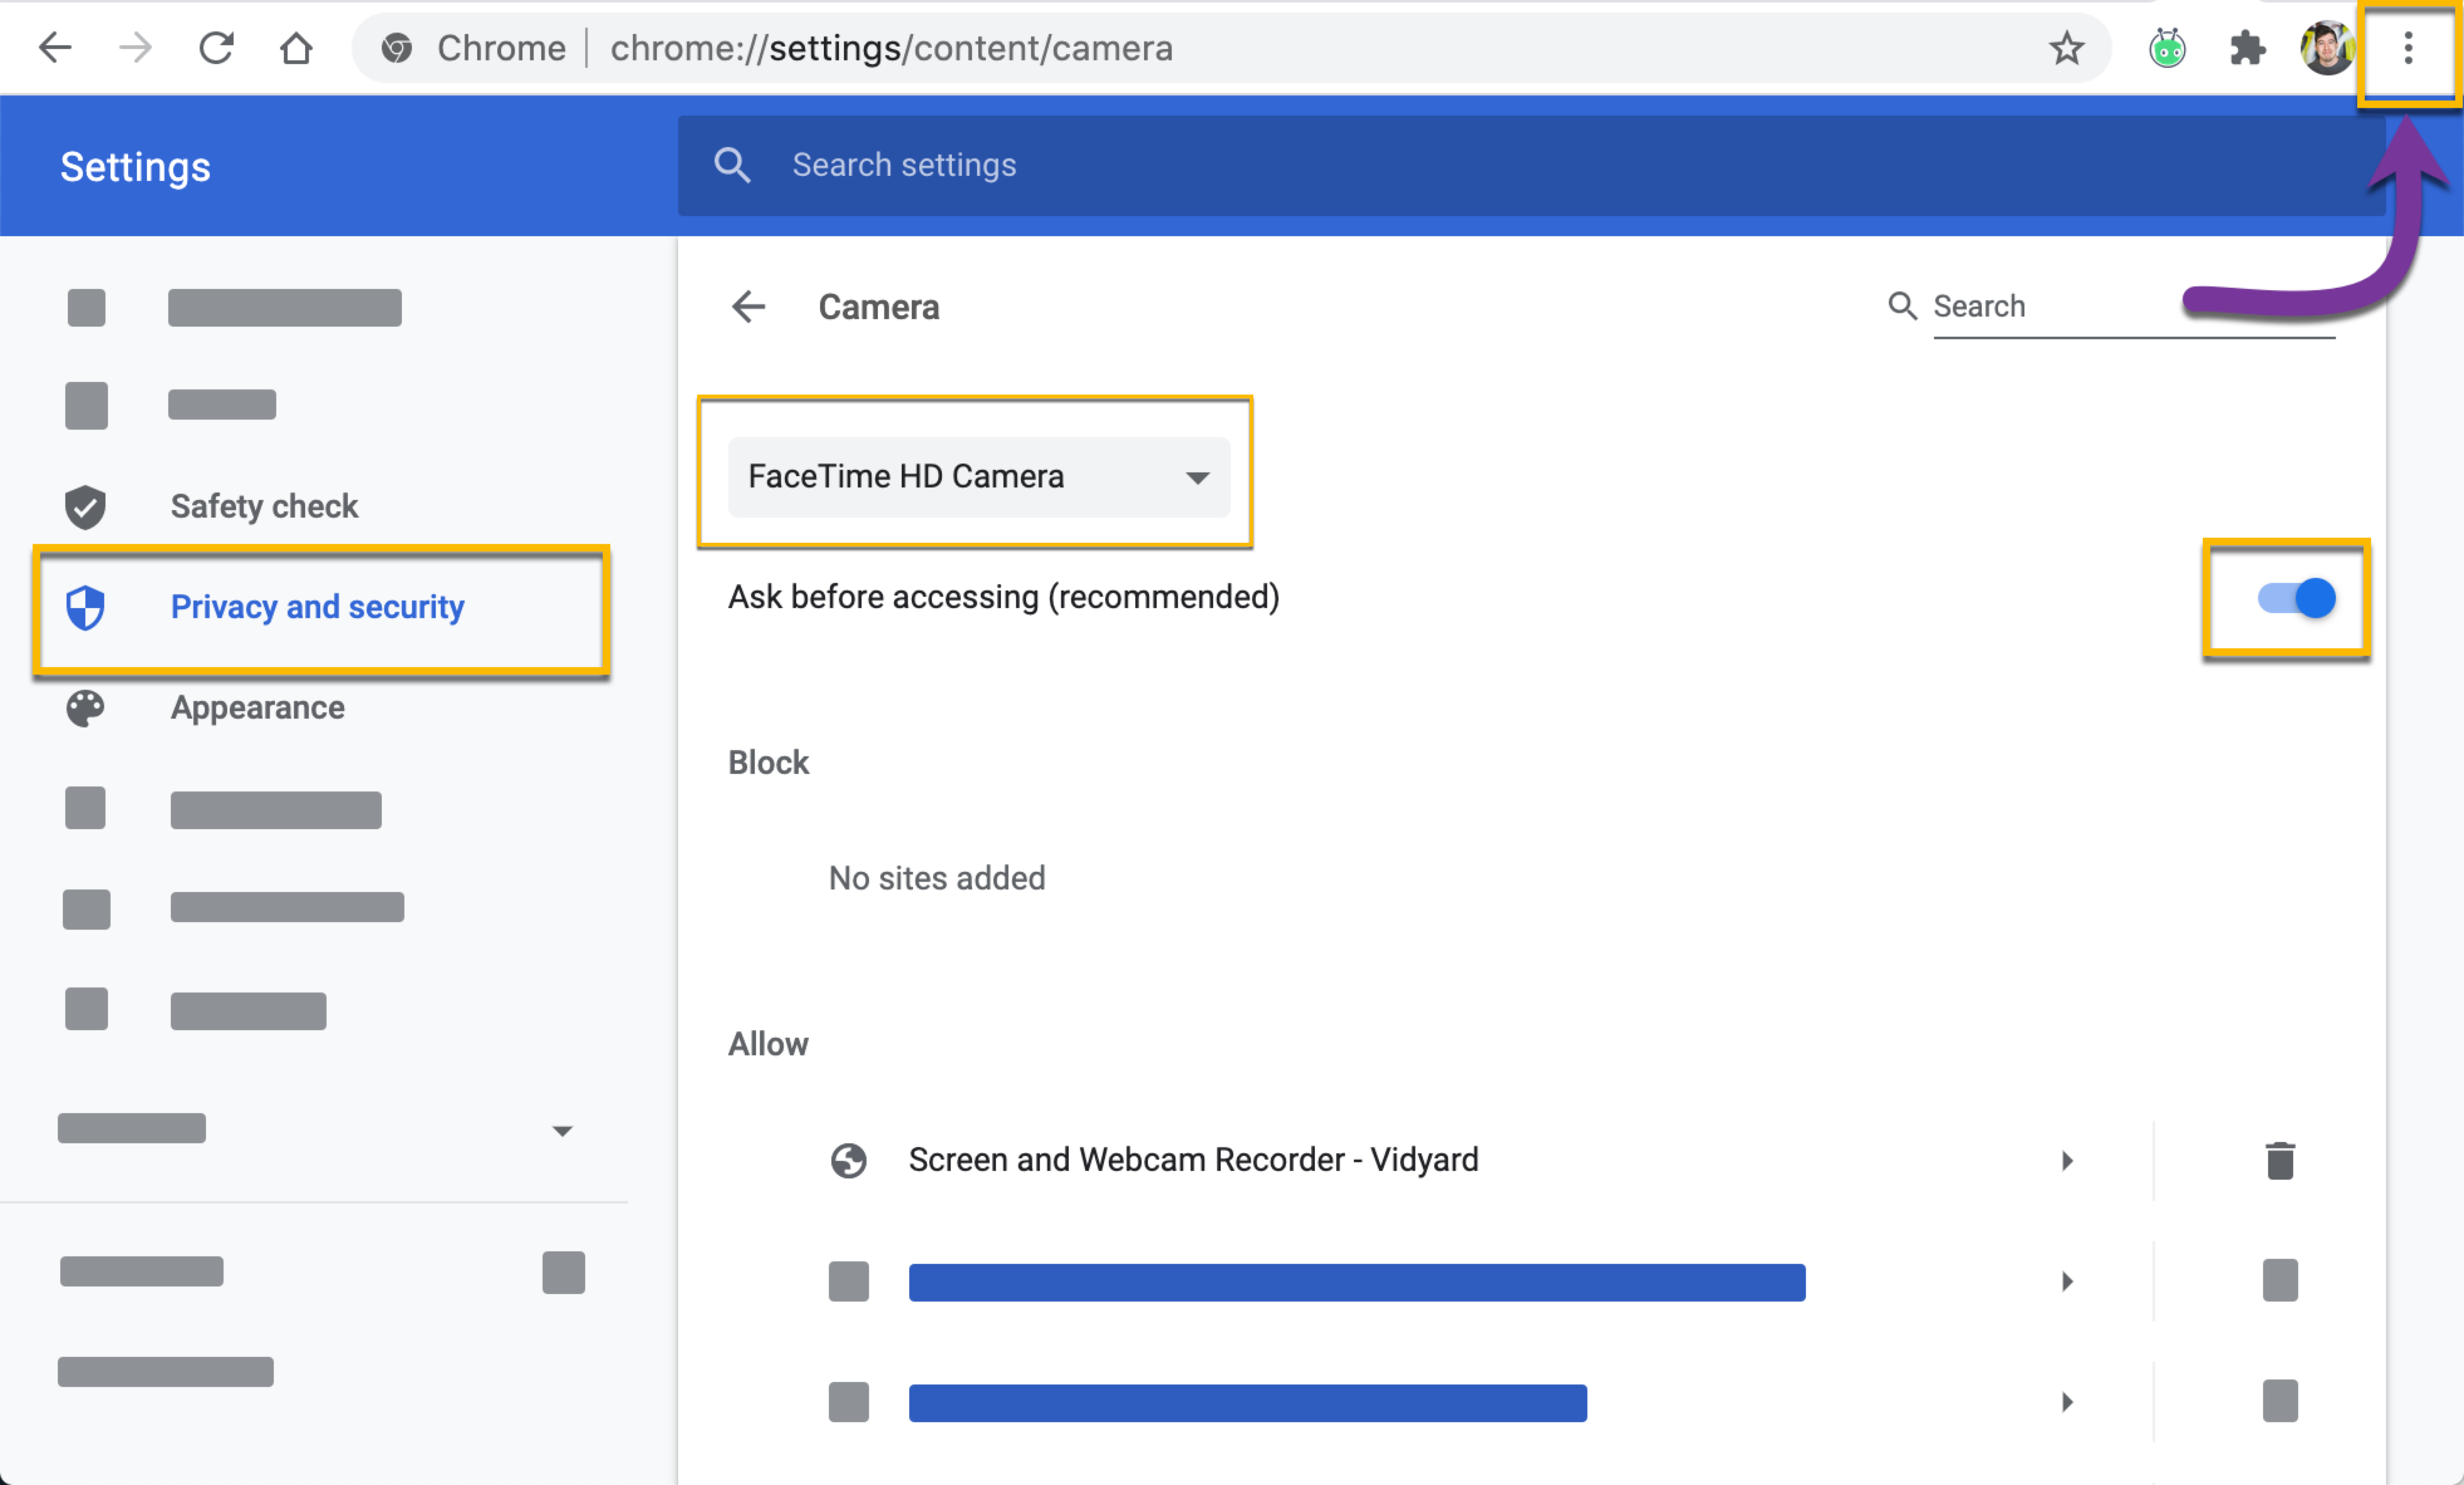The height and width of the screenshot is (1485, 2464).
Task: Open Privacy and security settings
Action: click(317, 606)
